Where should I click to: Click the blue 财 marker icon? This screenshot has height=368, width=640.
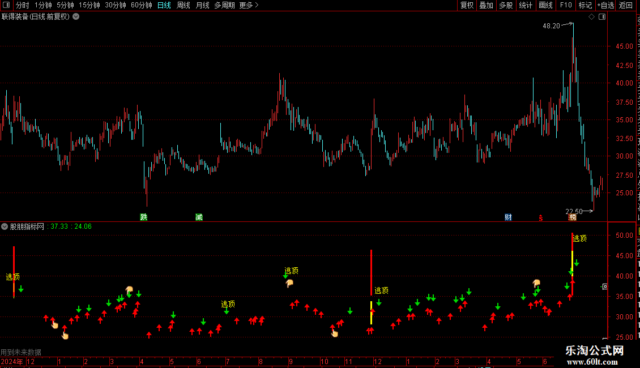pos(508,217)
